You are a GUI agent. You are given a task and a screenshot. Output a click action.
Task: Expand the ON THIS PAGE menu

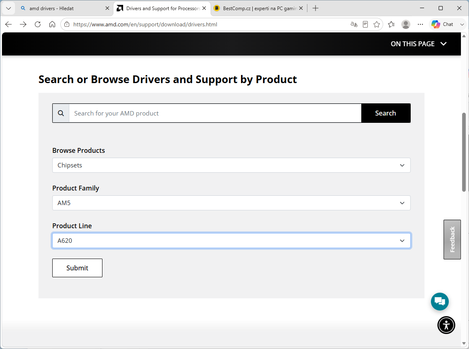pyautogui.click(x=418, y=44)
